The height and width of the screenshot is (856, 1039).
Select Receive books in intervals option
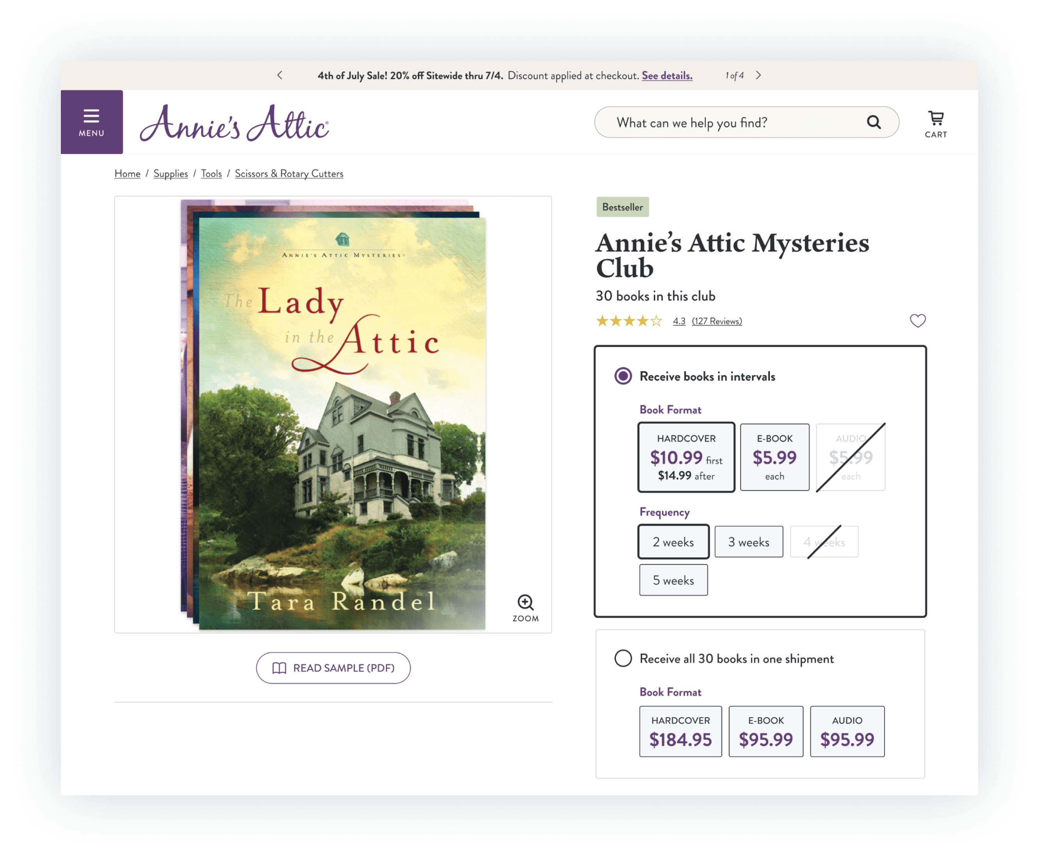coord(623,376)
